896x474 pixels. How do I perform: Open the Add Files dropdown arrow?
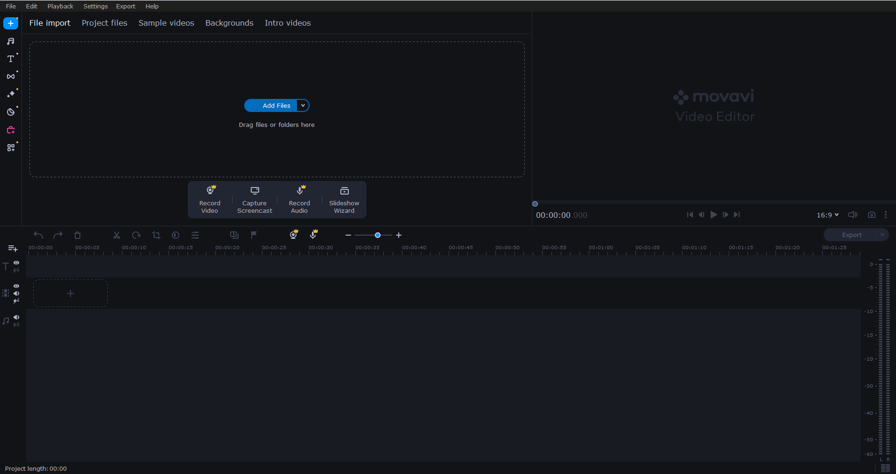click(303, 105)
